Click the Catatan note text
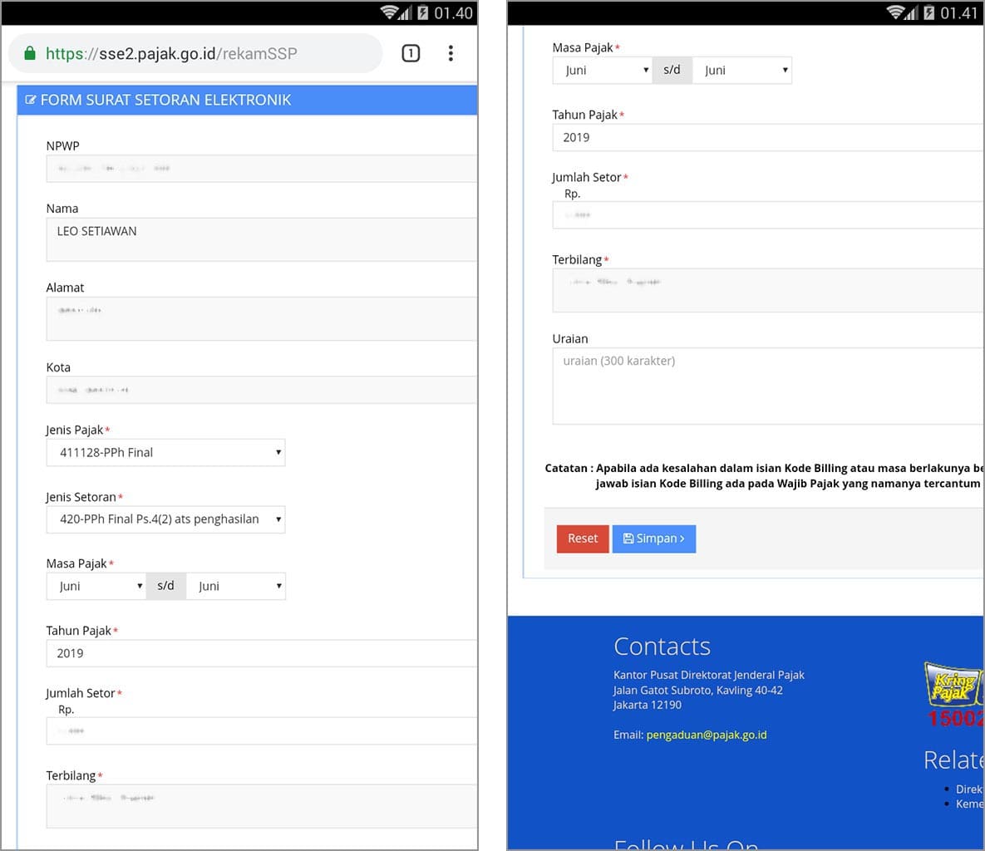 coord(764,475)
